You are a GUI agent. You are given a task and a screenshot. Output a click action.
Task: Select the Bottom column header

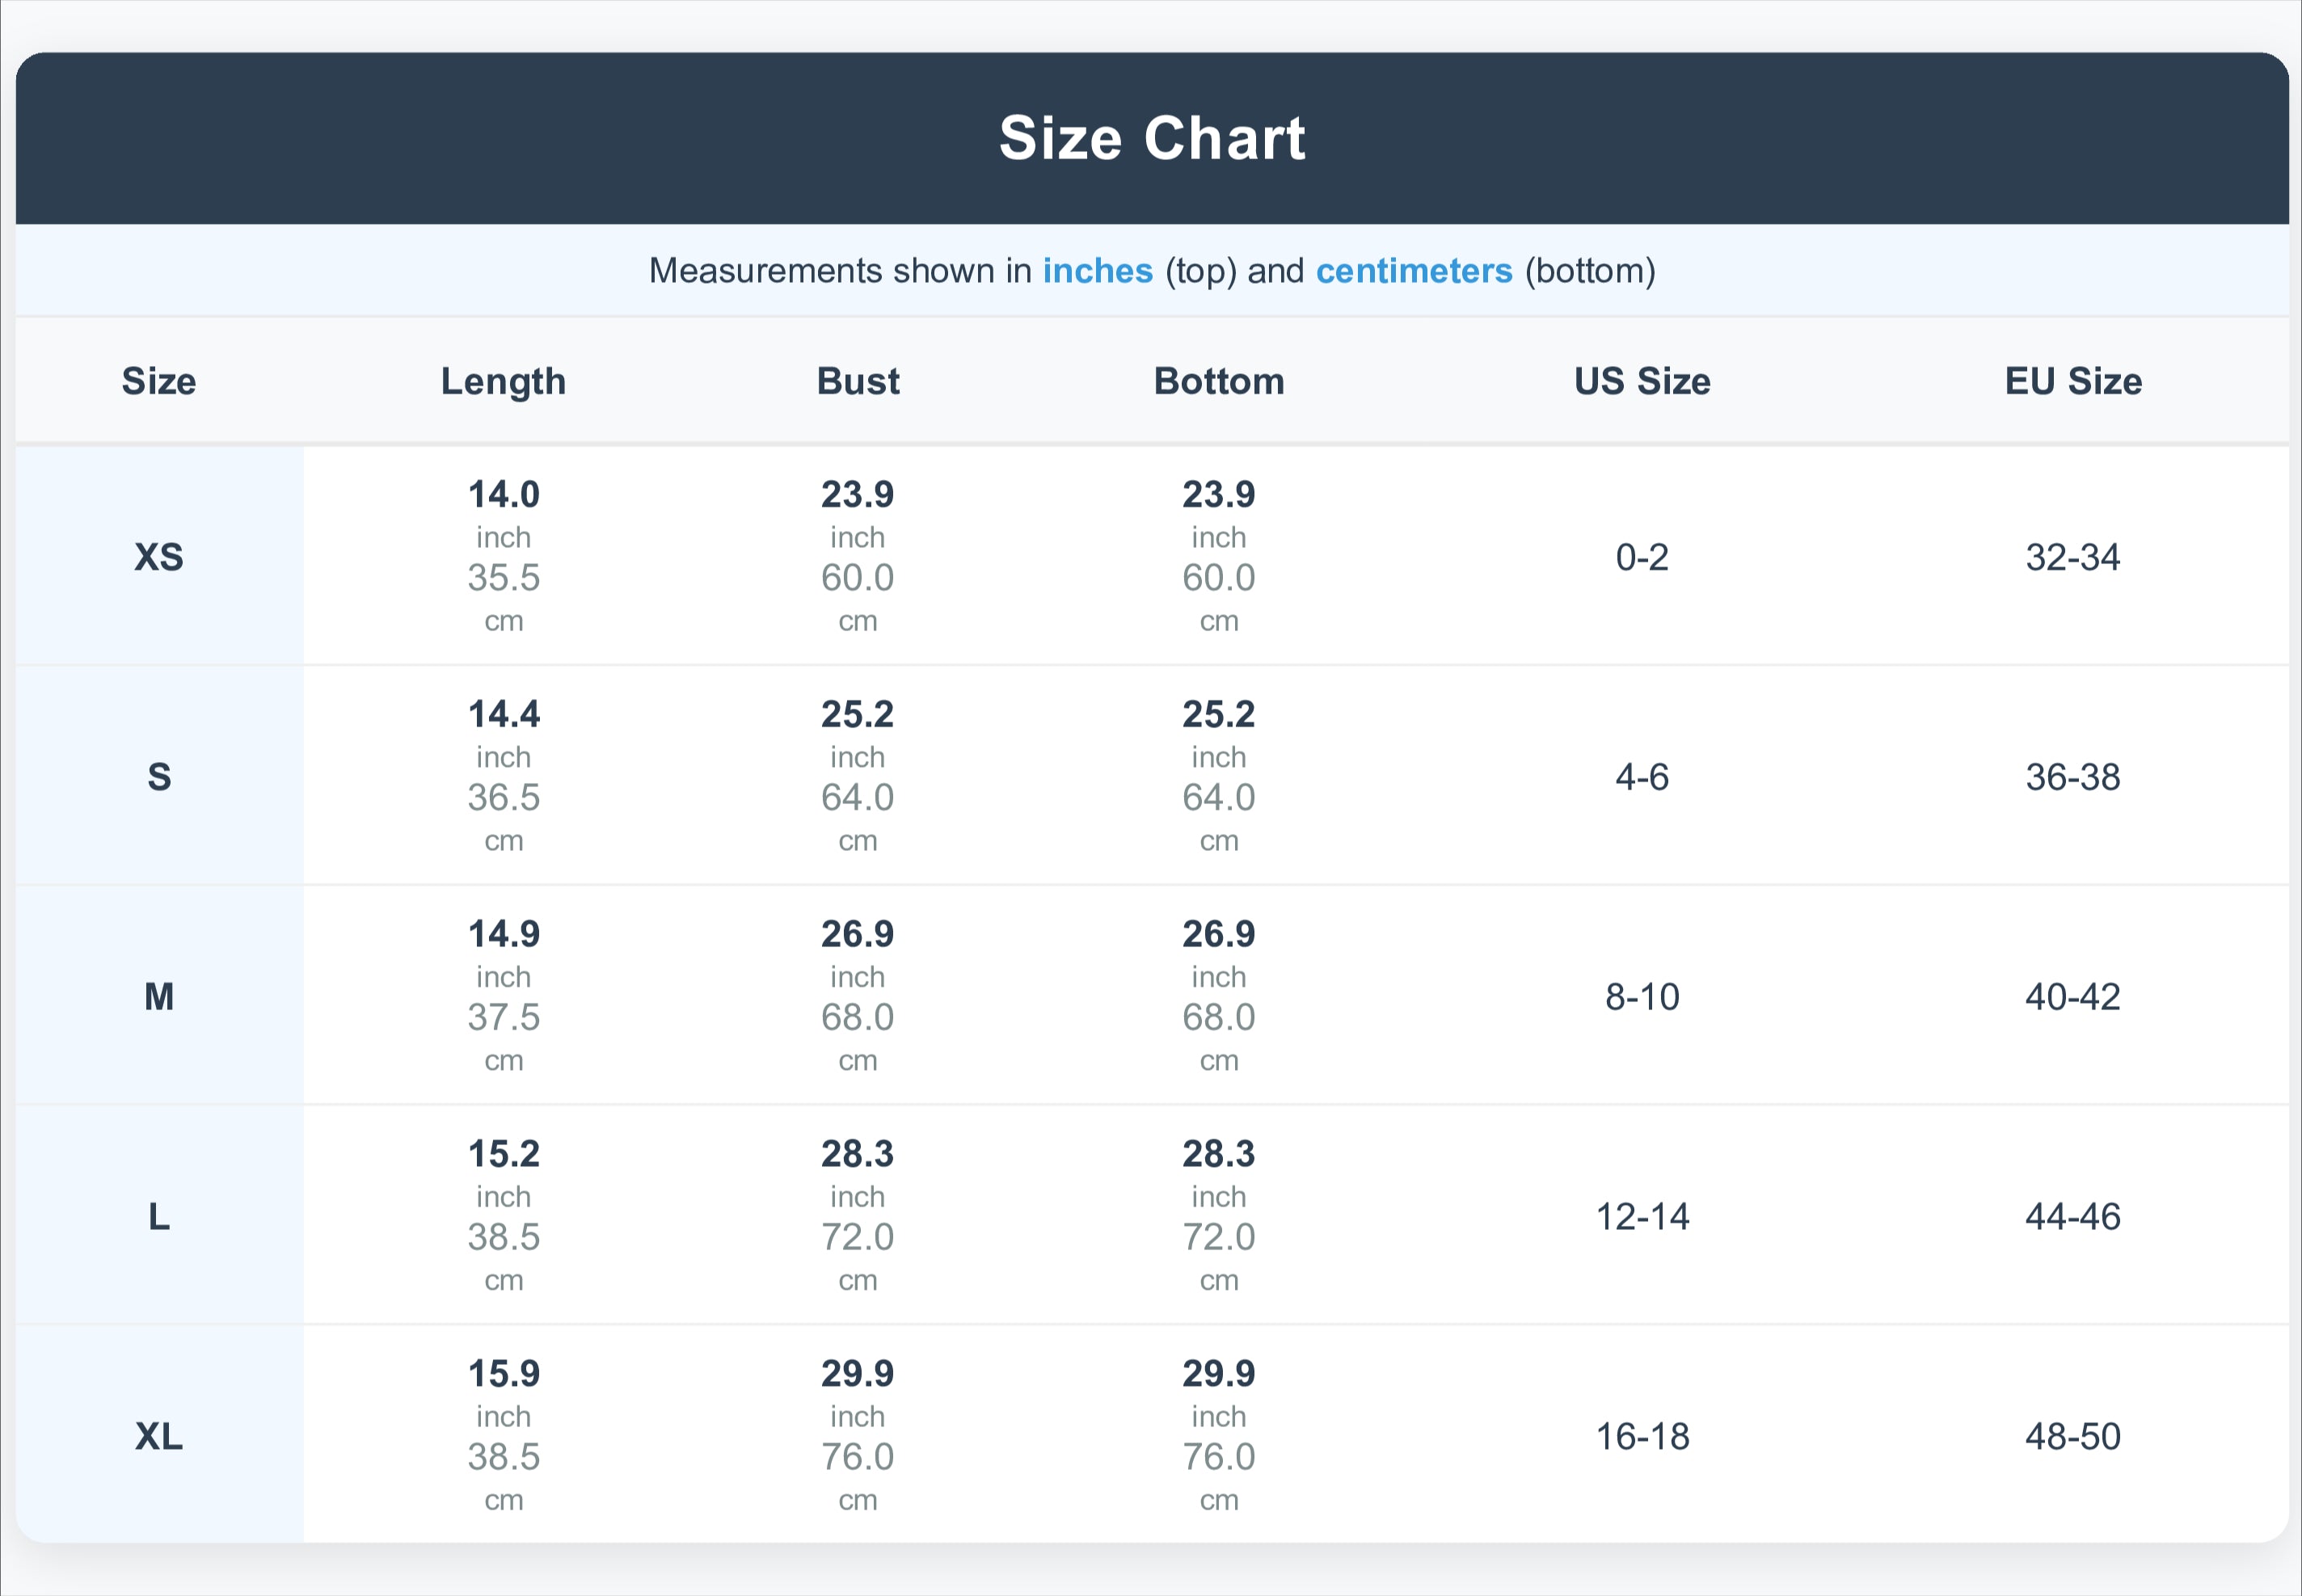pos(1218,381)
